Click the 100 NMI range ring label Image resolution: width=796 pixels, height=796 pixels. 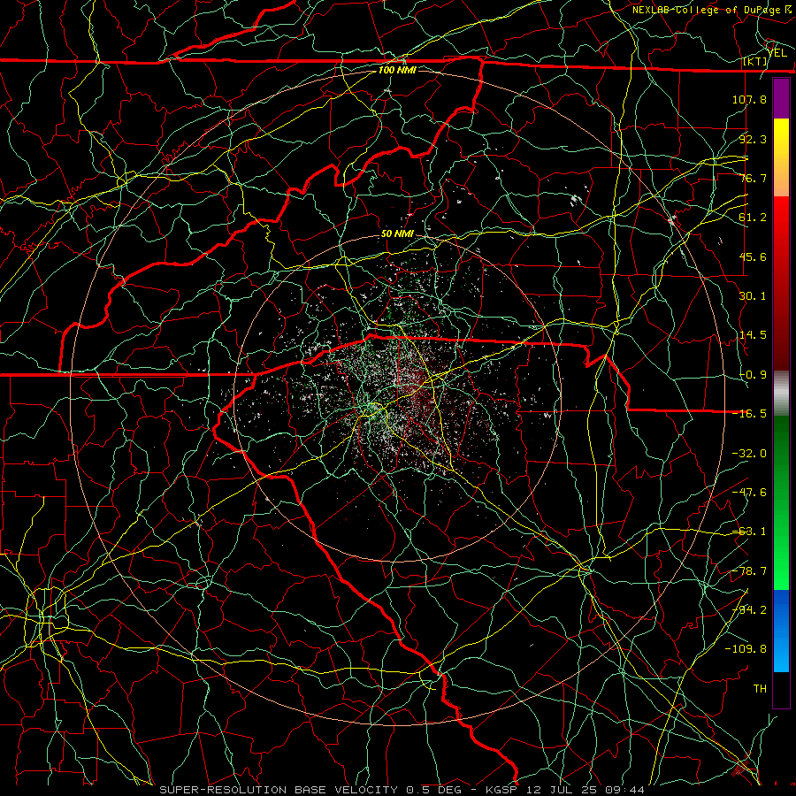[397, 70]
